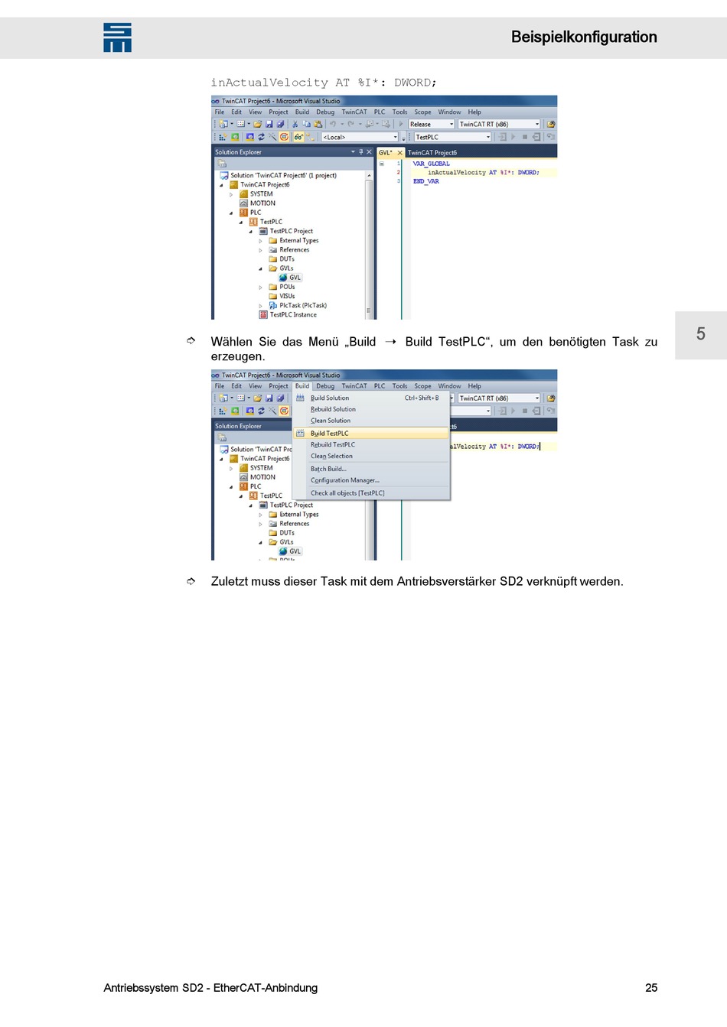Choose Build TestPLC from Build menu

[371, 433]
